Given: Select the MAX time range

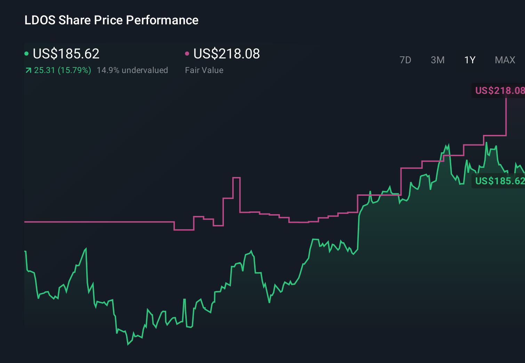Looking at the screenshot, I should point(504,60).
